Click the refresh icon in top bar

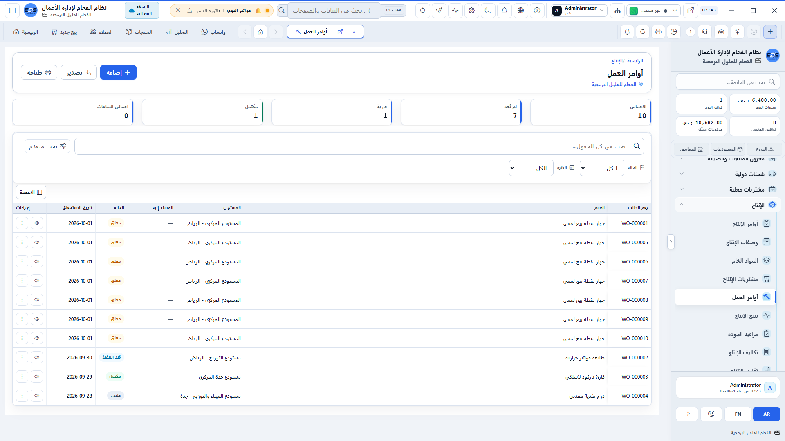click(423, 11)
